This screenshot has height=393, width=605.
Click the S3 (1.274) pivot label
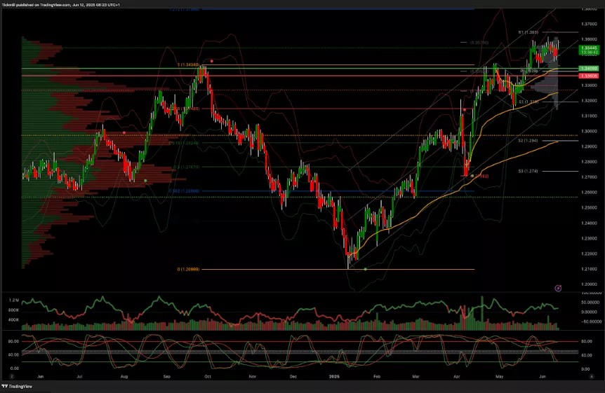coord(528,171)
